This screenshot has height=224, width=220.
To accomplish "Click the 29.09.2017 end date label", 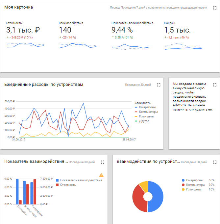I will [129, 139].
